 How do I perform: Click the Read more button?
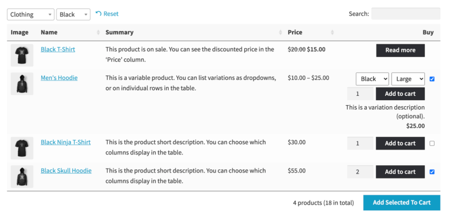[400, 50]
